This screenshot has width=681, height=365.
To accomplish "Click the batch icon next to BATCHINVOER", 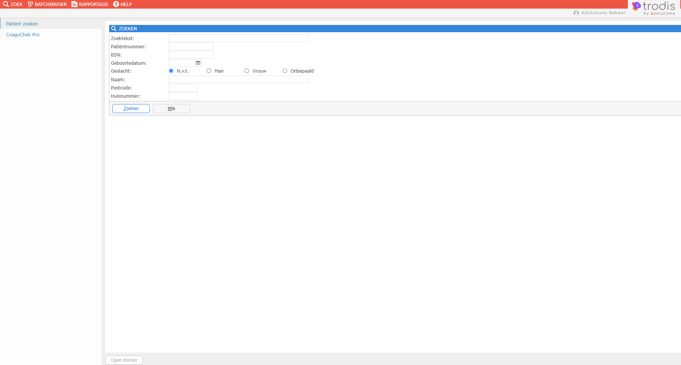I will coord(30,4).
